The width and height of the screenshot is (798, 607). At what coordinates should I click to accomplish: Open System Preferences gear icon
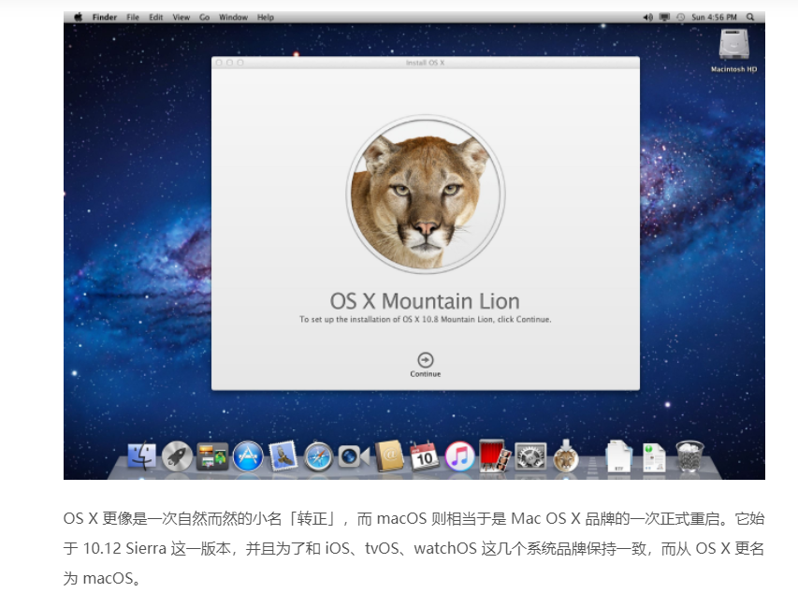530,456
